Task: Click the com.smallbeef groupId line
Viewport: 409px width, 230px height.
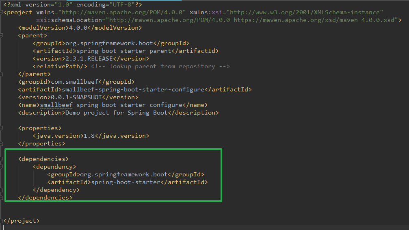Action: [x=76, y=82]
